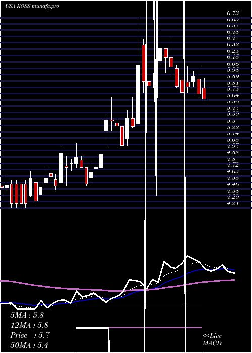This screenshot has width=252, height=353.
Task: Click the '5MA : 5.8' readout
Action: coord(27,315)
